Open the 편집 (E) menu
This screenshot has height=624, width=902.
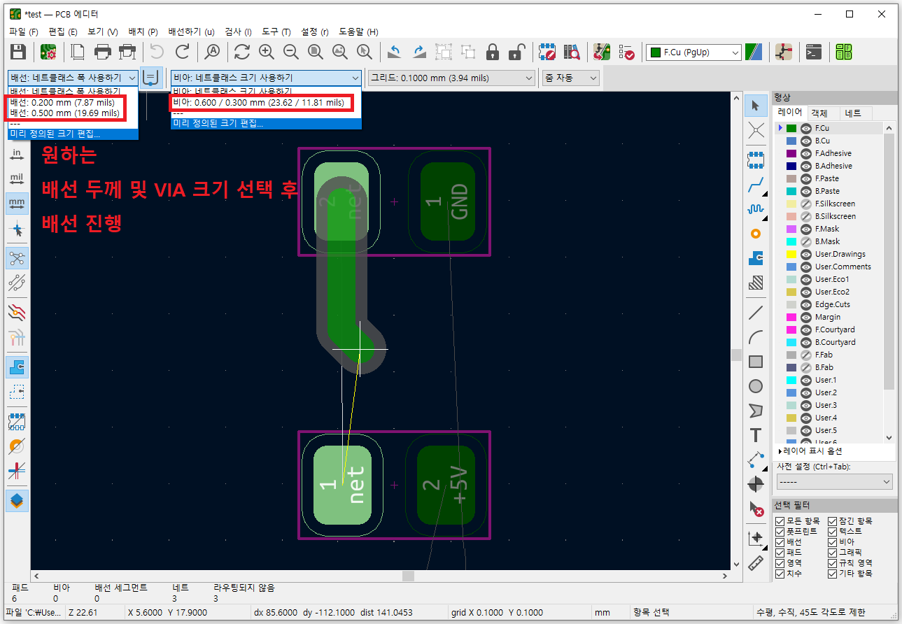click(x=63, y=31)
